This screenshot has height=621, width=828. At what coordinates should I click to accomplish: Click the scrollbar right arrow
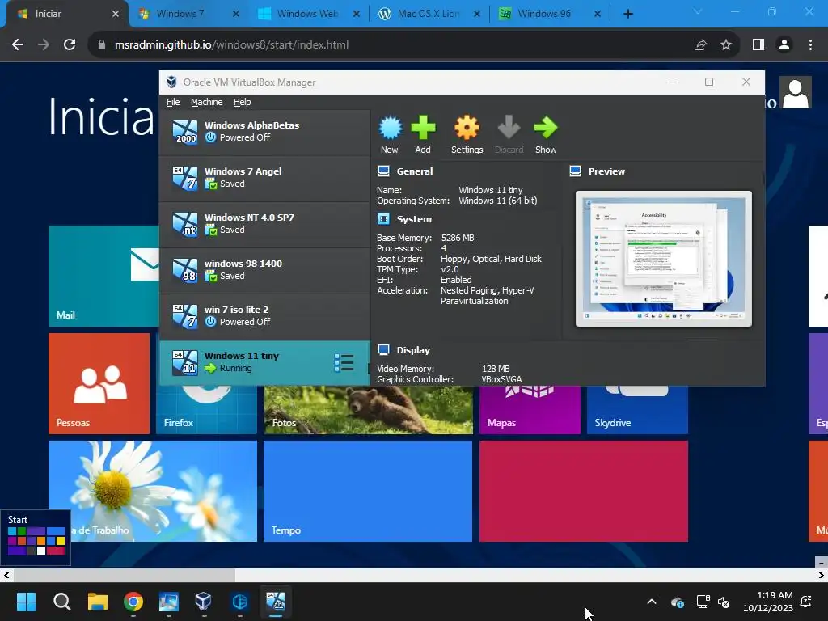click(x=822, y=575)
